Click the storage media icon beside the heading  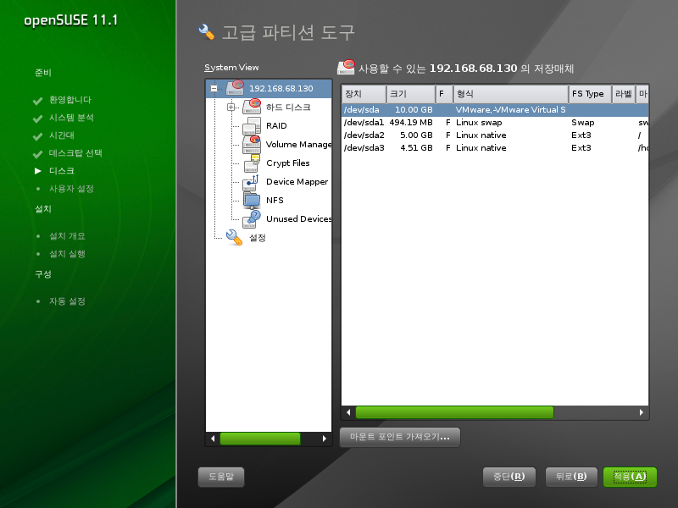346,68
